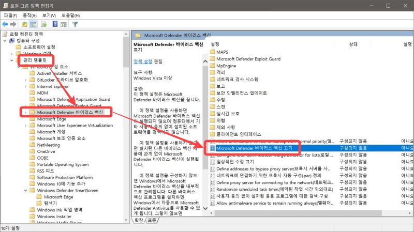Open the 스캔 folder in list
The width and height of the screenshot is (414, 232).
pos(220,106)
